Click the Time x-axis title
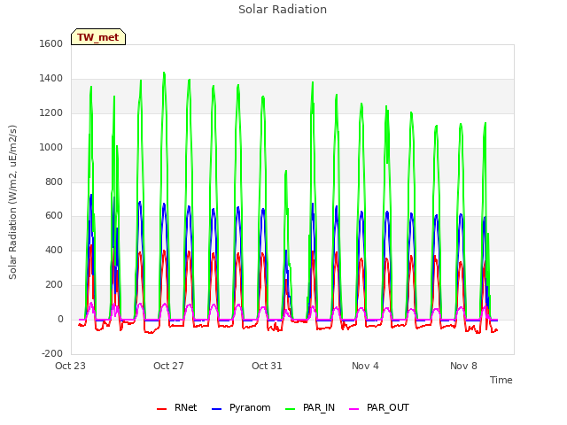Viewport: 567px width, 425px height. pos(501,380)
